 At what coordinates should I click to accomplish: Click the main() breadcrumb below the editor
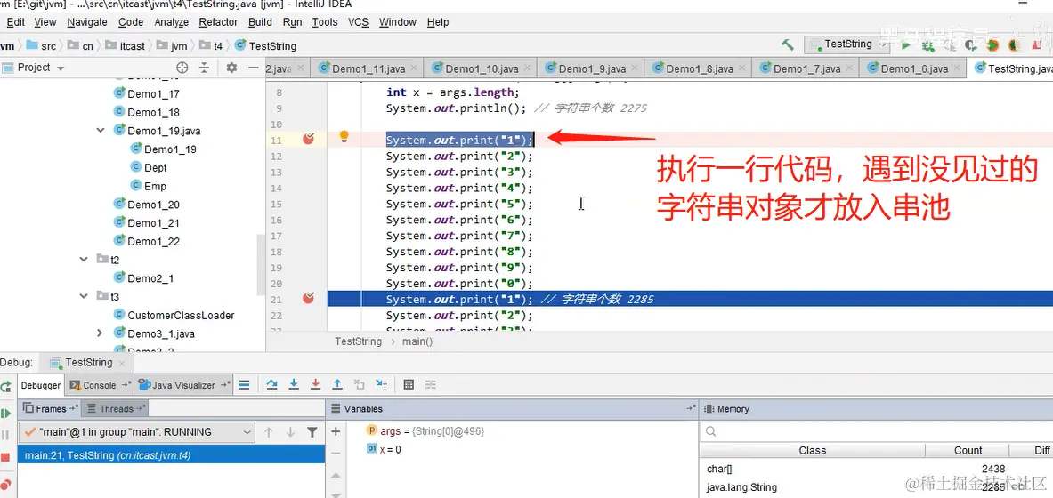click(417, 341)
